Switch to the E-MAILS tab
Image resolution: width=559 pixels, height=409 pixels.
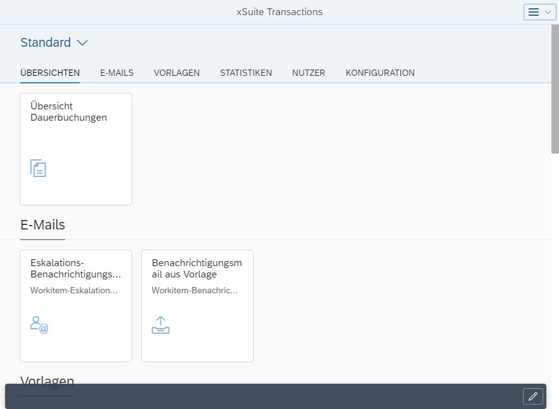(x=116, y=73)
